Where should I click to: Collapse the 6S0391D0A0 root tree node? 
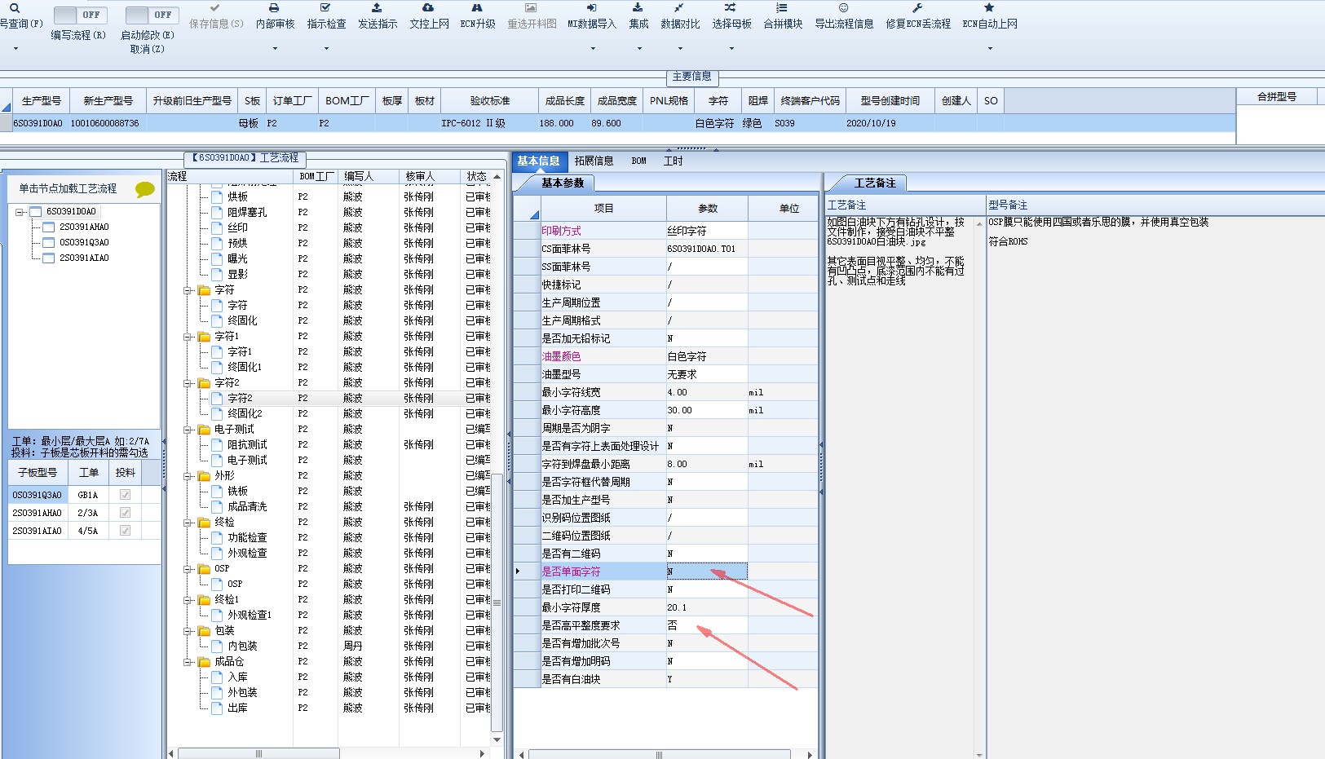coord(20,212)
